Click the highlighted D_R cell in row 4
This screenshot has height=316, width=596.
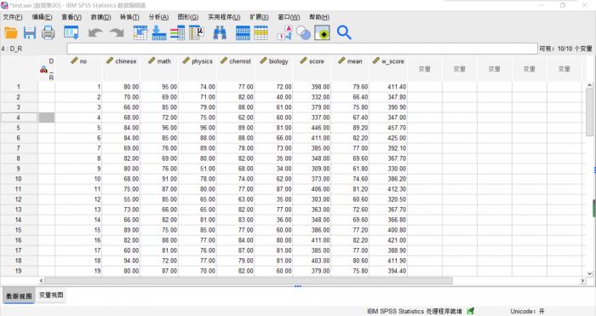[x=46, y=118]
